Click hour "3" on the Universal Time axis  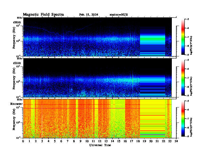point(42,141)
